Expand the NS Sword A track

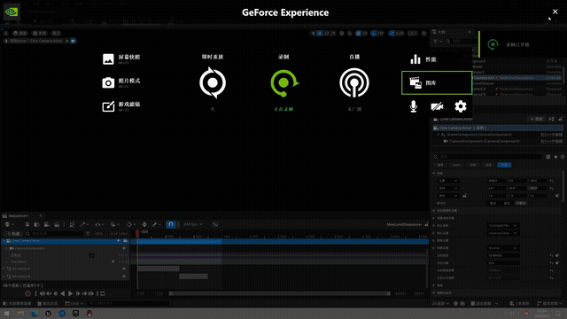(x=4, y=268)
